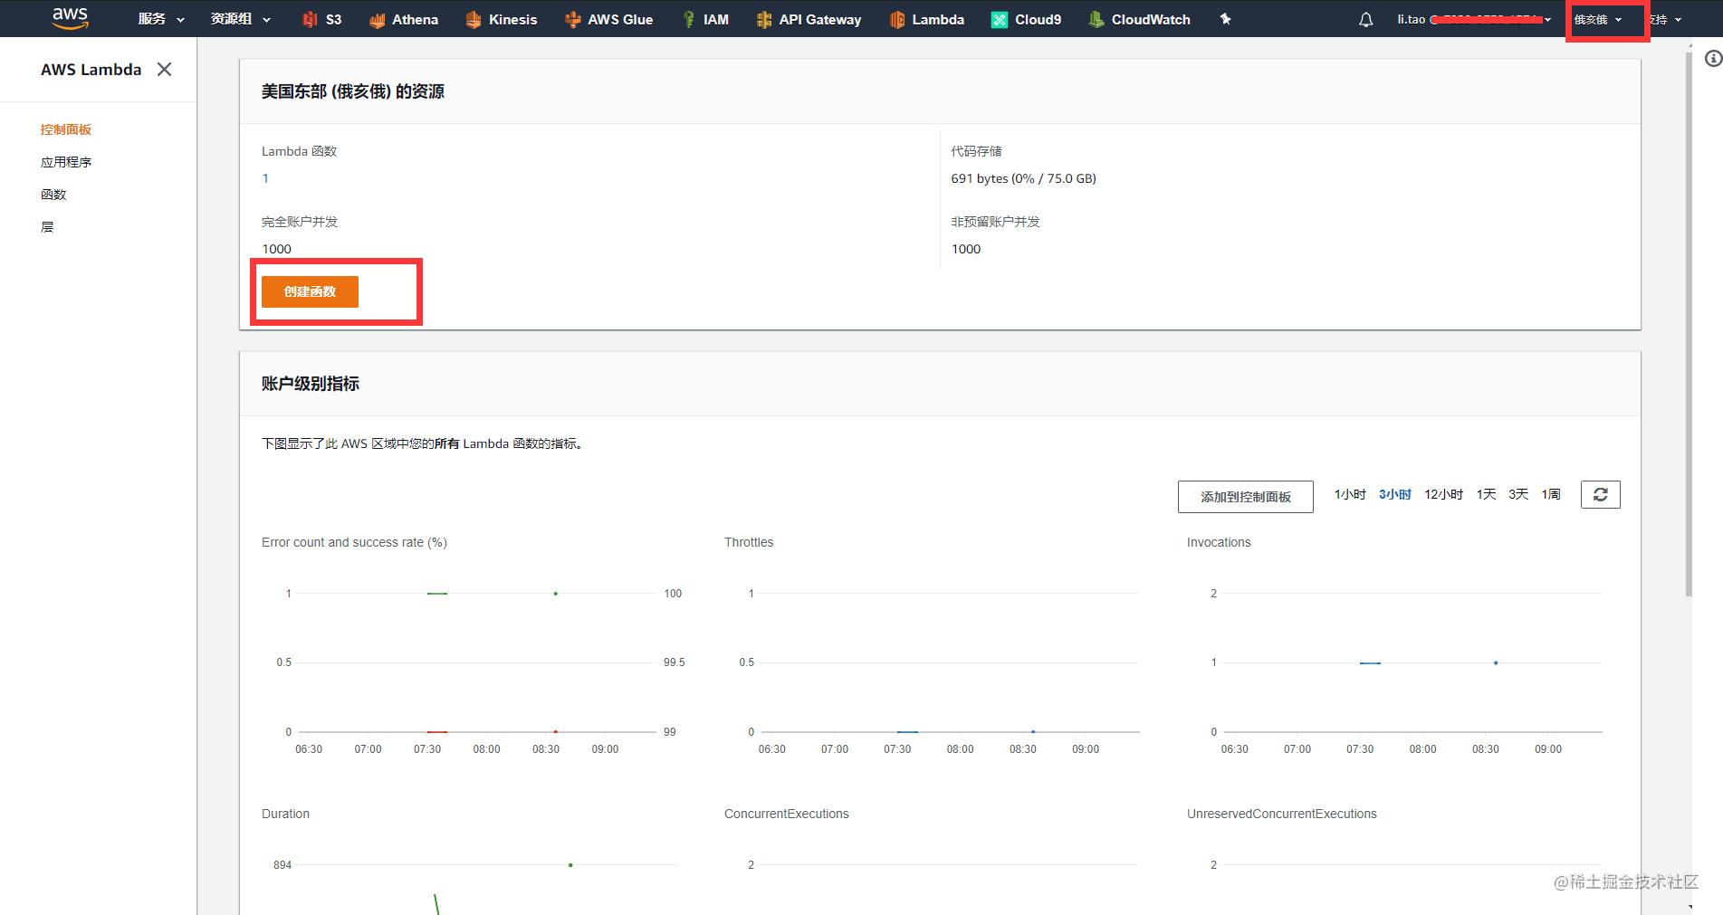Click the pin shortcut icon in the navbar
The image size is (1723, 915).
[1225, 19]
